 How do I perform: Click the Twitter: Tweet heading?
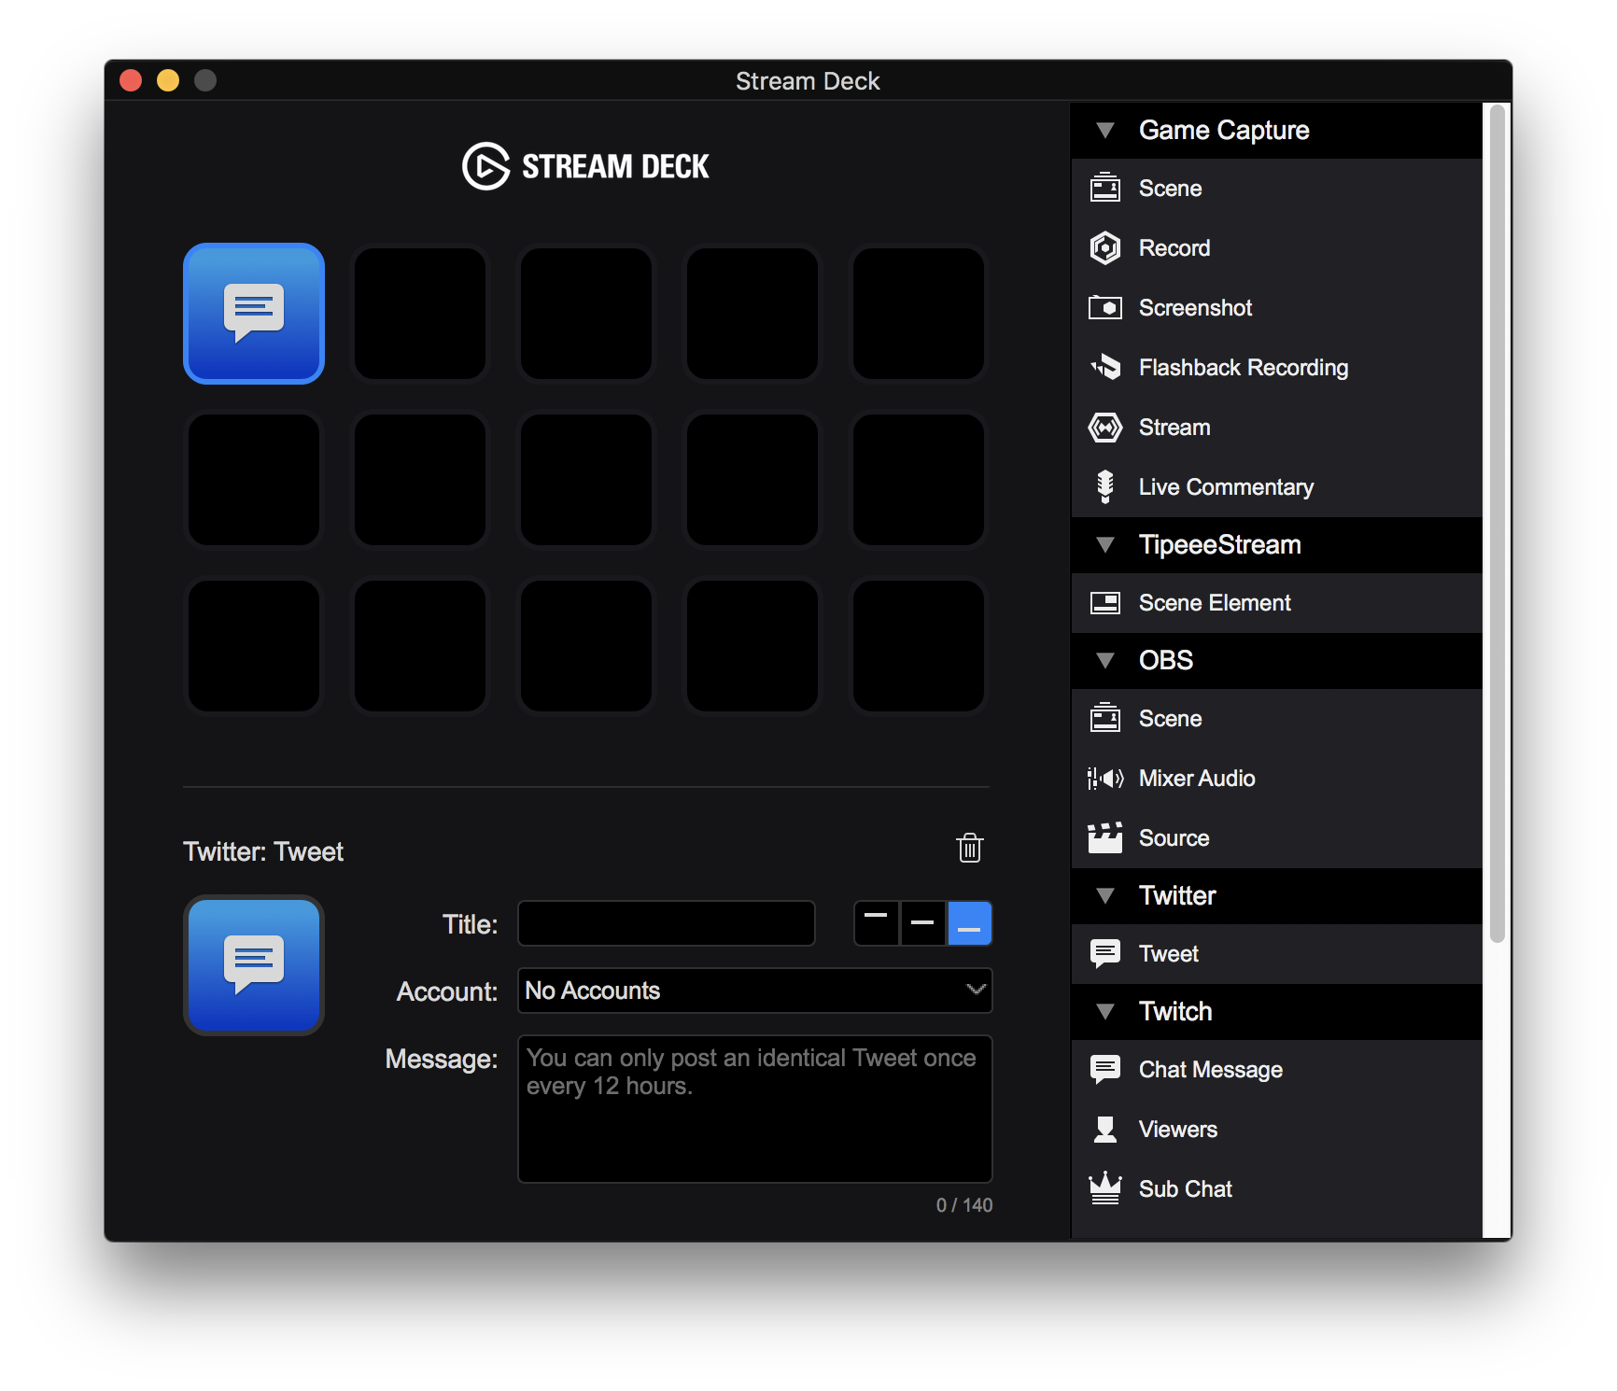coord(263,851)
